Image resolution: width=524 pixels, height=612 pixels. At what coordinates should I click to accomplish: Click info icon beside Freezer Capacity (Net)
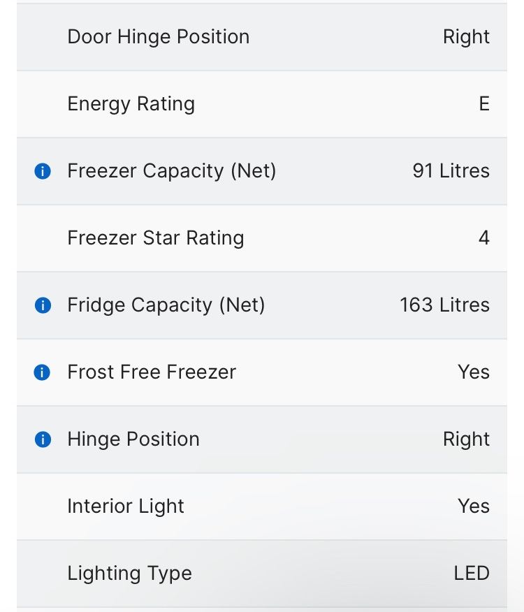click(43, 171)
